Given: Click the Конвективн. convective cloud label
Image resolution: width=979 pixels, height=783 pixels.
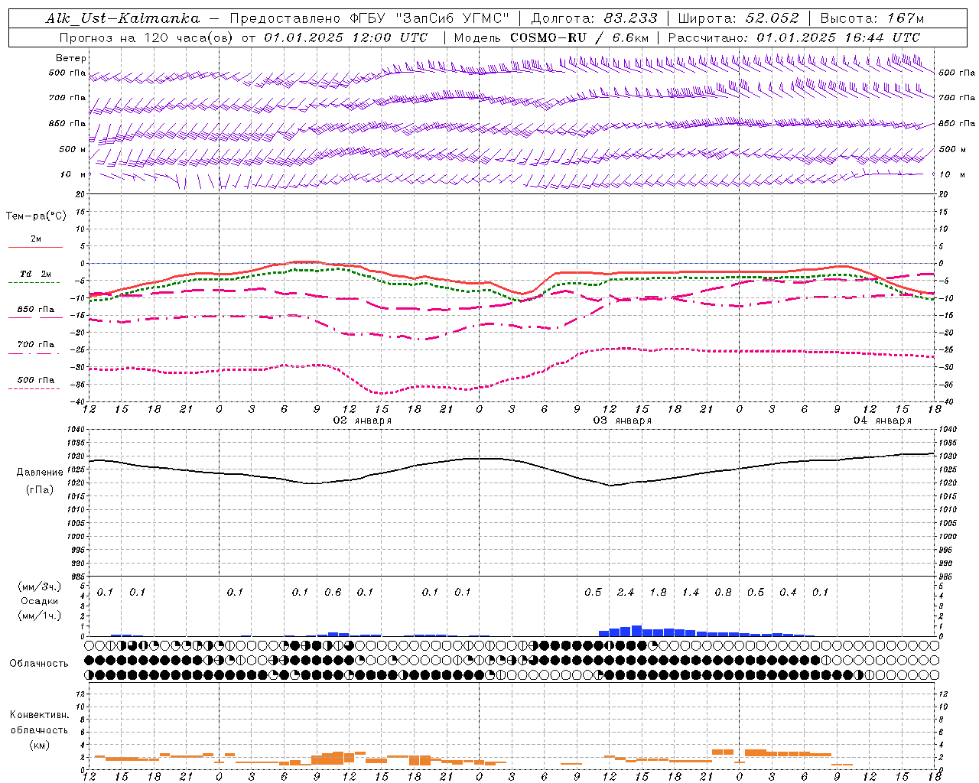Looking at the screenshot, I should (39, 715).
